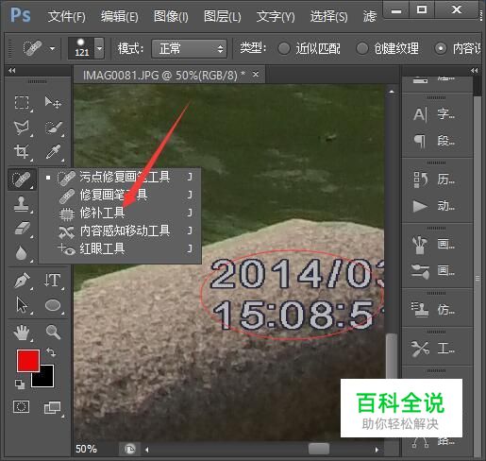Choose 修补工具 from the flyout
This screenshot has width=486, height=461.
[120, 213]
